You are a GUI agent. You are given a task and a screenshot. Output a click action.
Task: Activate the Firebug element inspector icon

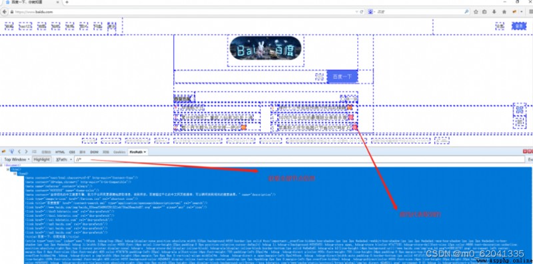(x=12, y=152)
